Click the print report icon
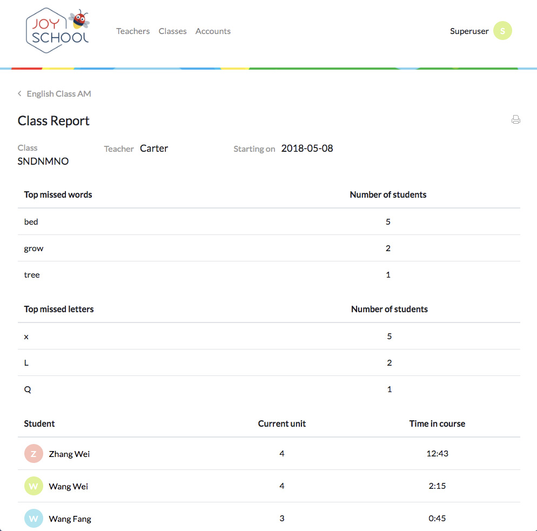 [x=515, y=120]
